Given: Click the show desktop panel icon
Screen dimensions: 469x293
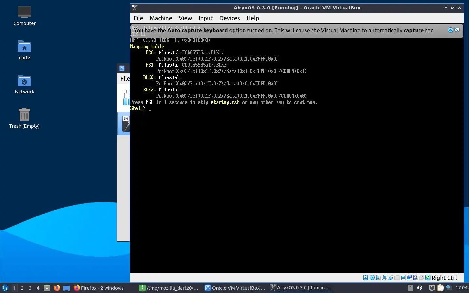Looking at the screenshot, I should pos(66,288).
